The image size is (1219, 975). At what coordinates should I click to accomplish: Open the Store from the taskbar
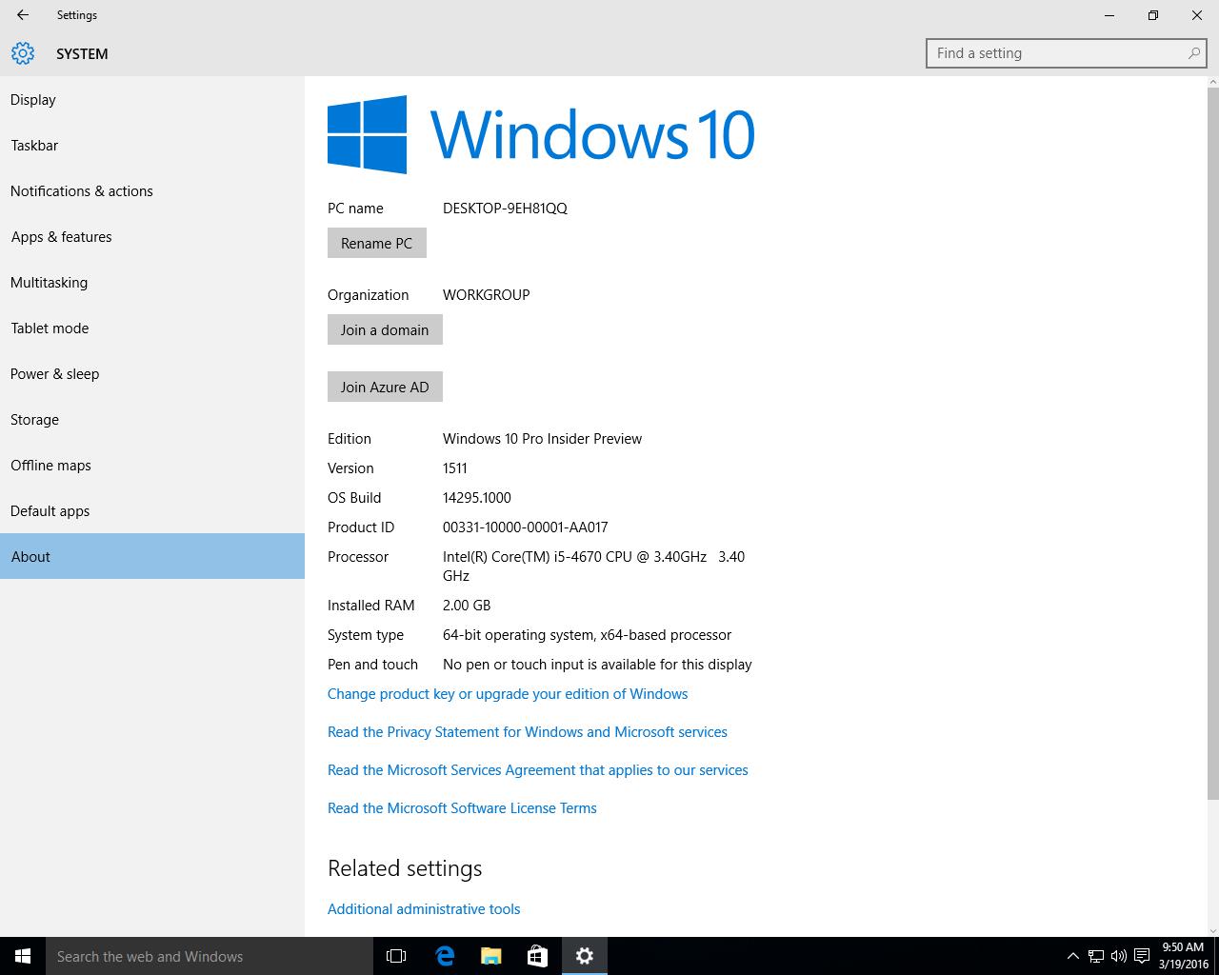point(537,956)
